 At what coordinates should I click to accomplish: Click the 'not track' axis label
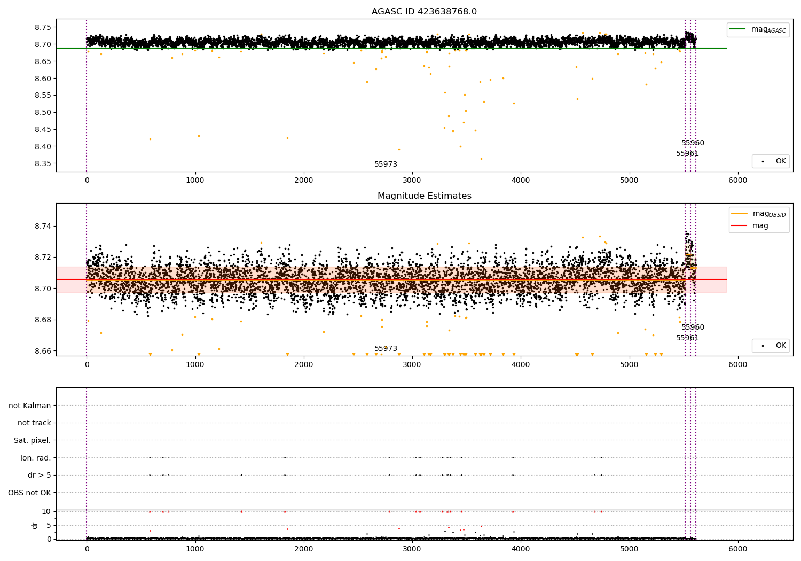pyautogui.click(x=34, y=423)
